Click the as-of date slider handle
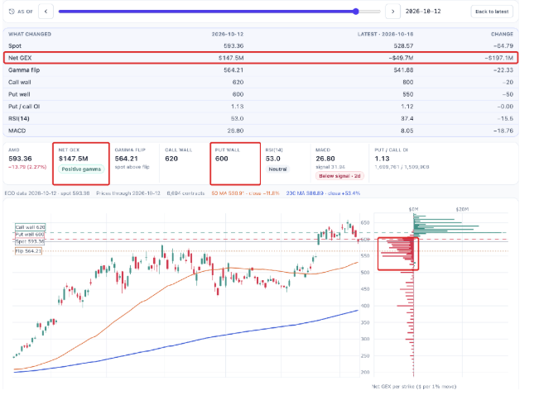The height and width of the screenshot is (395, 534). click(x=356, y=12)
